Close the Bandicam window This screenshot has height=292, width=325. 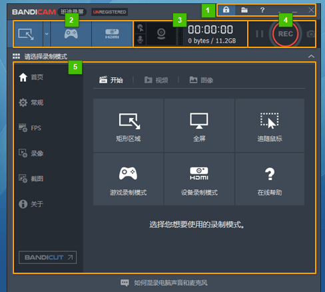[311, 10]
